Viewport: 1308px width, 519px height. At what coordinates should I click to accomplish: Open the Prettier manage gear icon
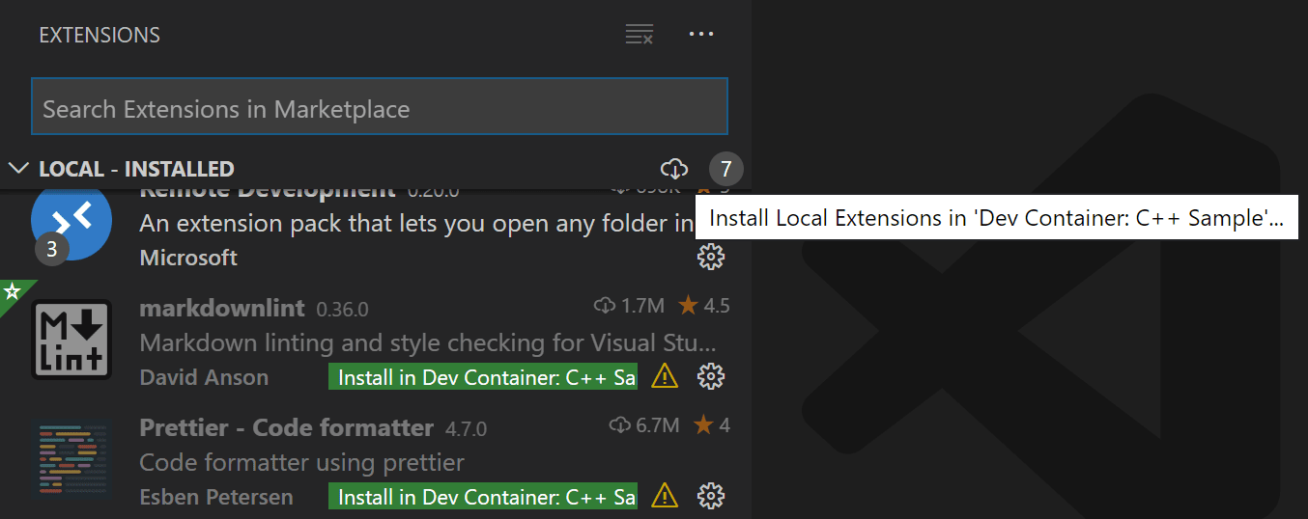pyautogui.click(x=711, y=496)
